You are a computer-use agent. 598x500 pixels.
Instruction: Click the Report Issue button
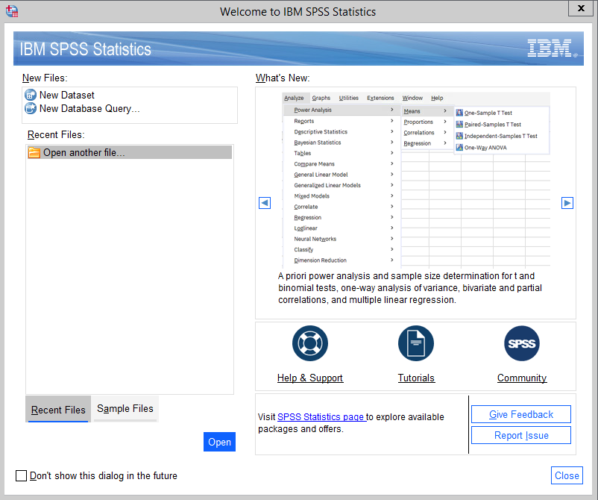521,436
